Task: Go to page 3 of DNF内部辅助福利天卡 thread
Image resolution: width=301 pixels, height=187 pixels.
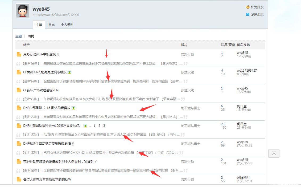Action: 104,126
